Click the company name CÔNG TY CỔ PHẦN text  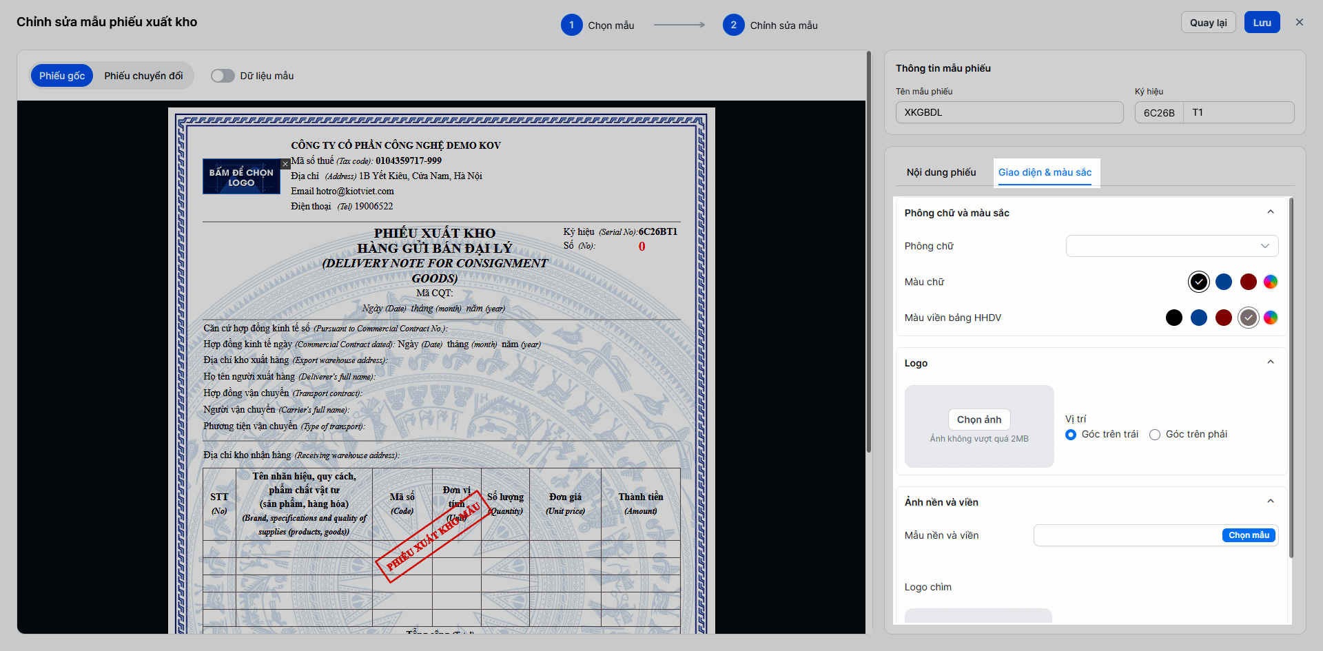396,145
